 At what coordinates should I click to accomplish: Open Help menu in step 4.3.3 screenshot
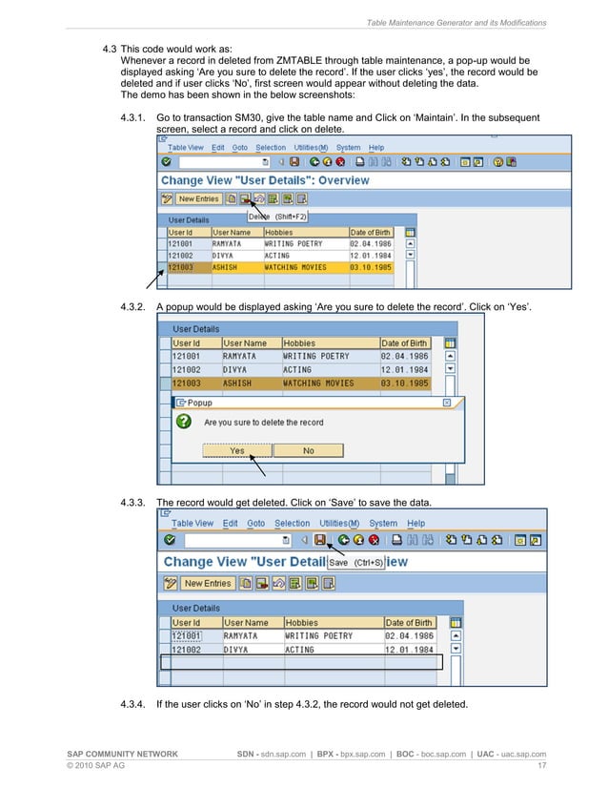[415, 523]
